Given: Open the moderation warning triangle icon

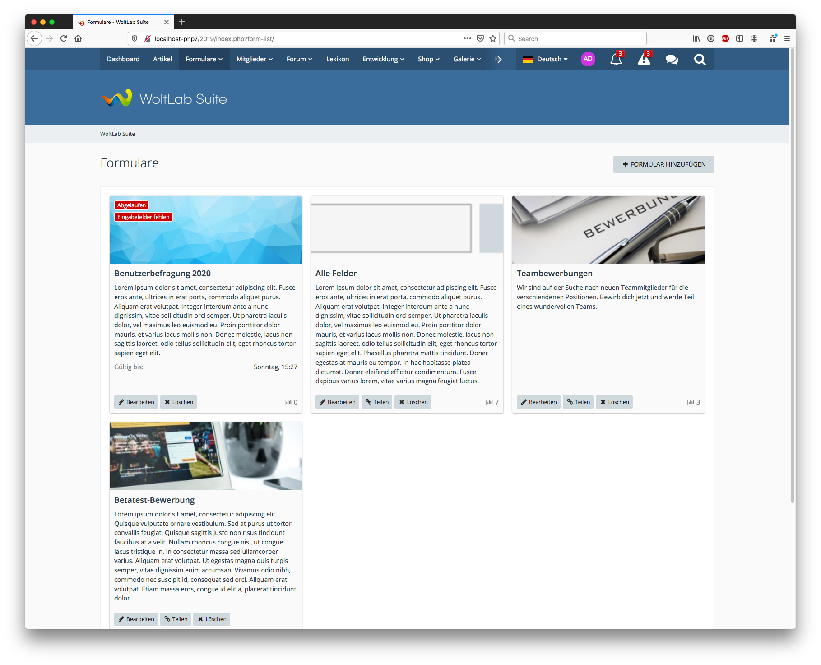Looking at the screenshot, I should tap(644, 60).
